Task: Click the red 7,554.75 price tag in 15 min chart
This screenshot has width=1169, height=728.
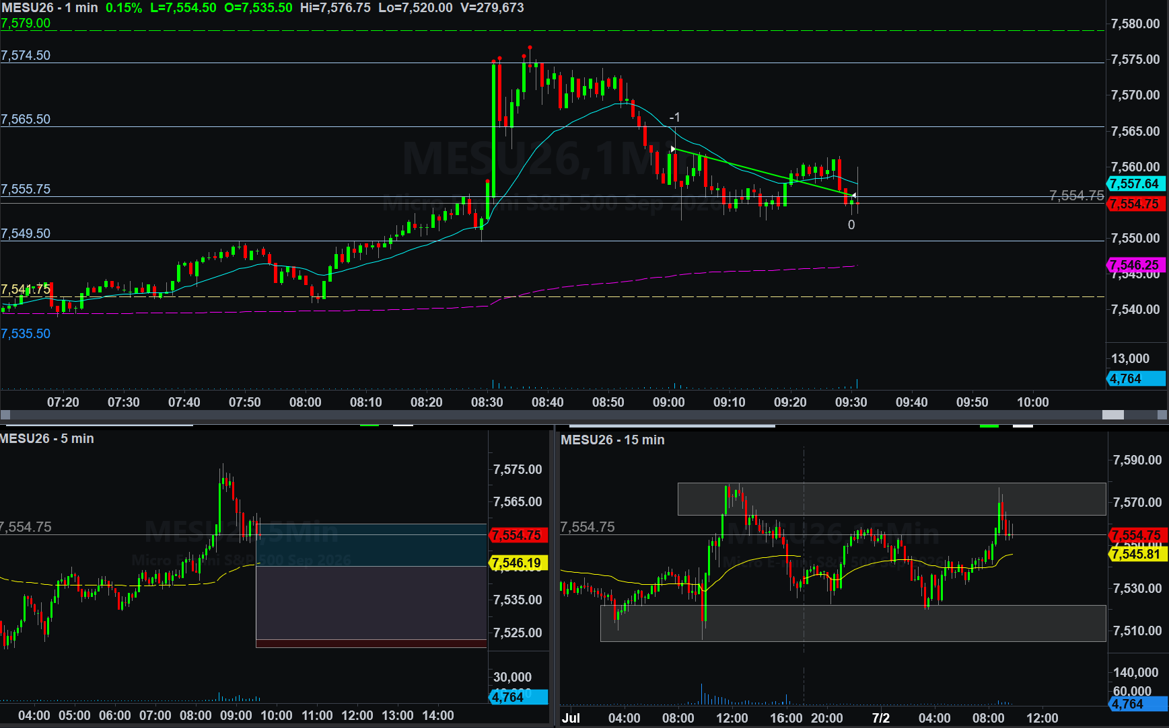Action: pyautogui.click(x=1137, y=535)
